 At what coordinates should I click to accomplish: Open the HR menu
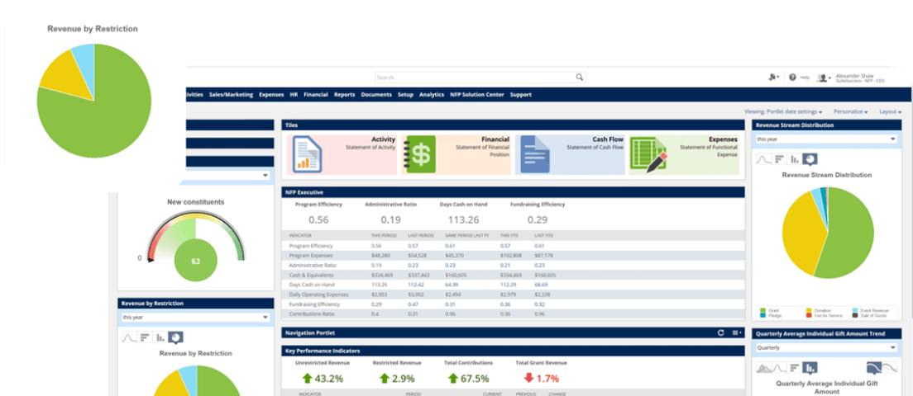[294, 95]
